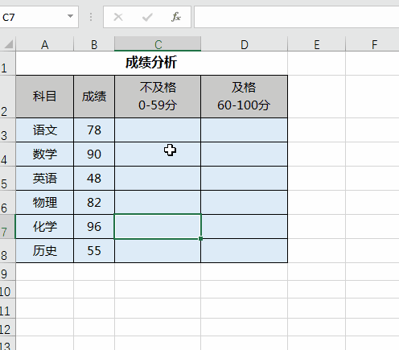Click the cancel (X) icon in formula bar
The width and height of the screenshot is (399, 350).
[118, 18]
